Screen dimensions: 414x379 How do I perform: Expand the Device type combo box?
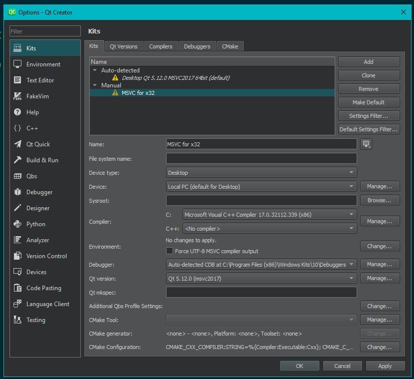pos(261,173)
